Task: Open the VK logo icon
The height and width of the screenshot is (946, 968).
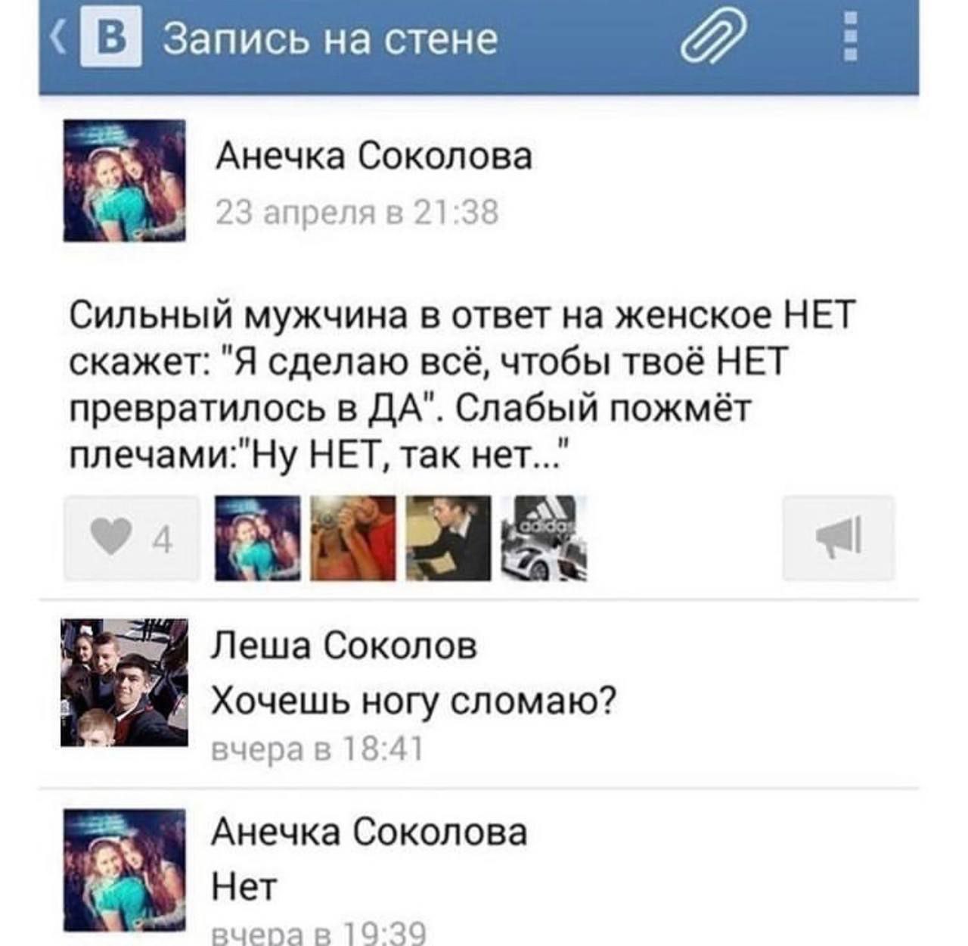Action: [x=110, y=39]
